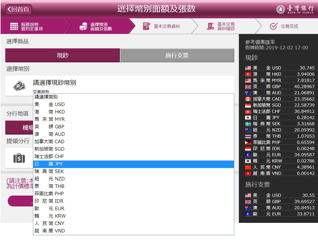The image size is (318, 243).
Task: Click the 掛牌時間 2019-12-02 17:00 text
Action: [x=276, y=47]
